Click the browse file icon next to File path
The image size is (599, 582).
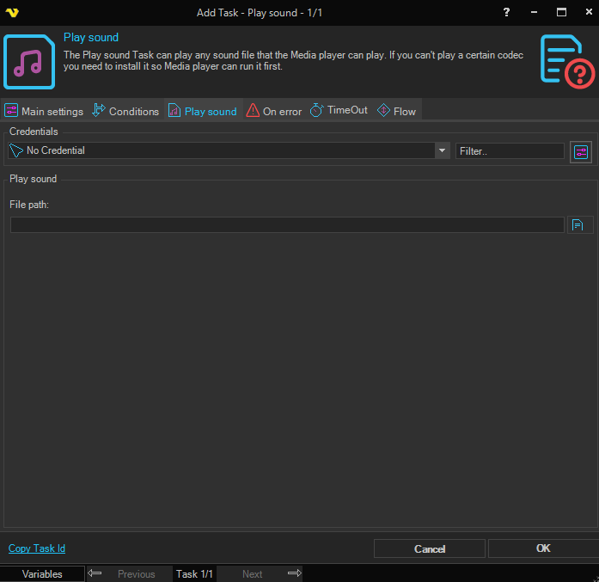[x=580, y=225]
